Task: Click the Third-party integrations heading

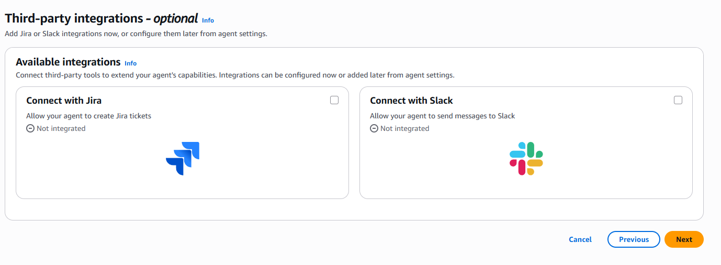Action: (102, 18)
